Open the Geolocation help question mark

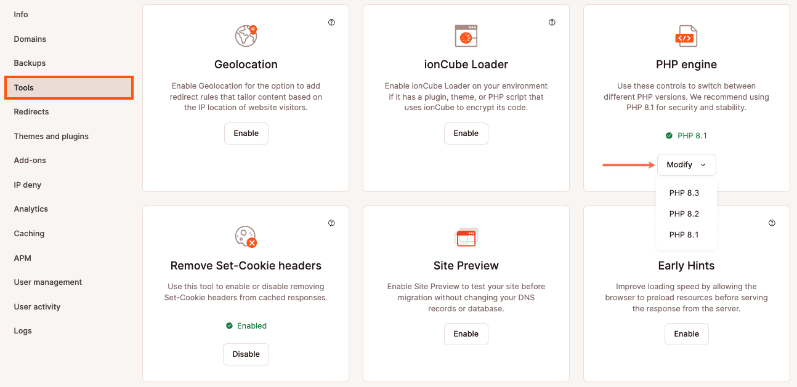(331, 23)
